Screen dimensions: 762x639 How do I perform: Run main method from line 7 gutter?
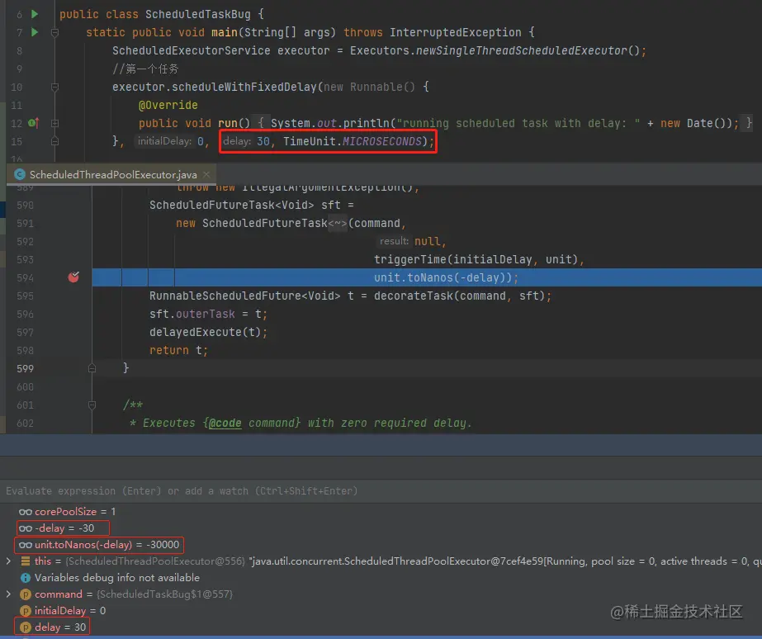(x=35, y=32)
